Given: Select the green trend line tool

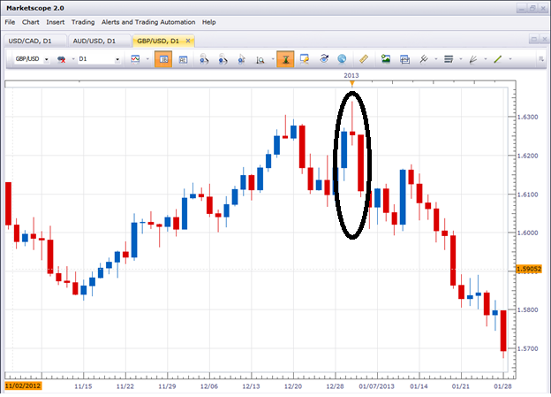Looking at the screenshot, I should click(497, 59).
